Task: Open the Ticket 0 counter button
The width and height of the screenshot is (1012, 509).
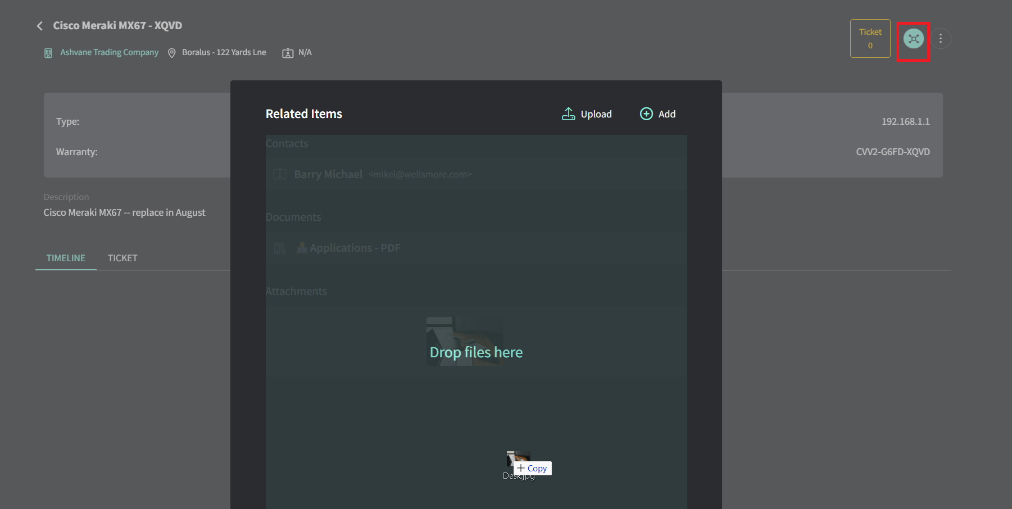Action: click(870, 39)
